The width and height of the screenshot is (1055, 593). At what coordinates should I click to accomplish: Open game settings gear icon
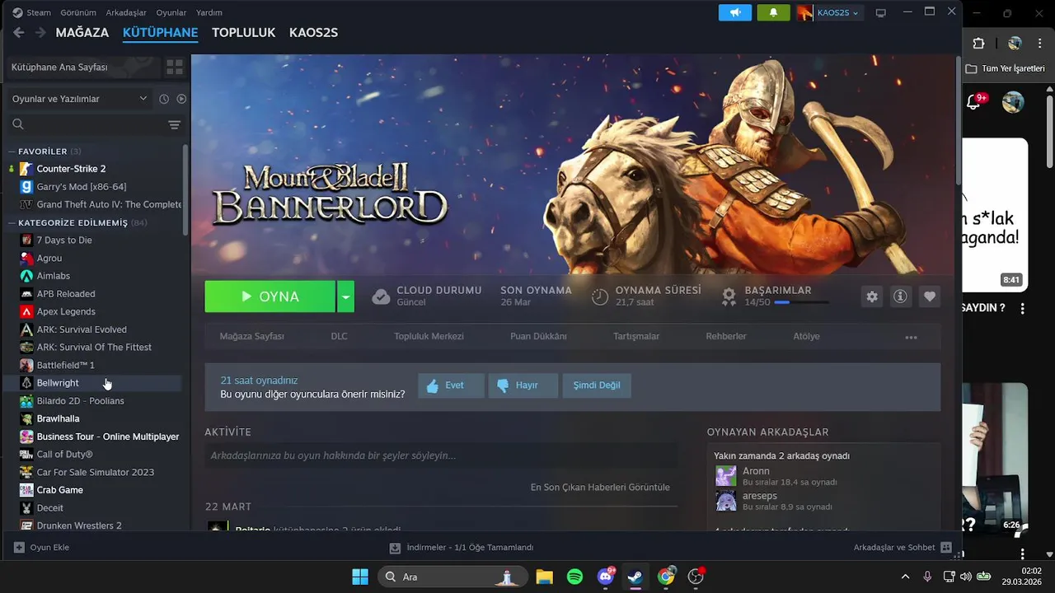(872, 296)
